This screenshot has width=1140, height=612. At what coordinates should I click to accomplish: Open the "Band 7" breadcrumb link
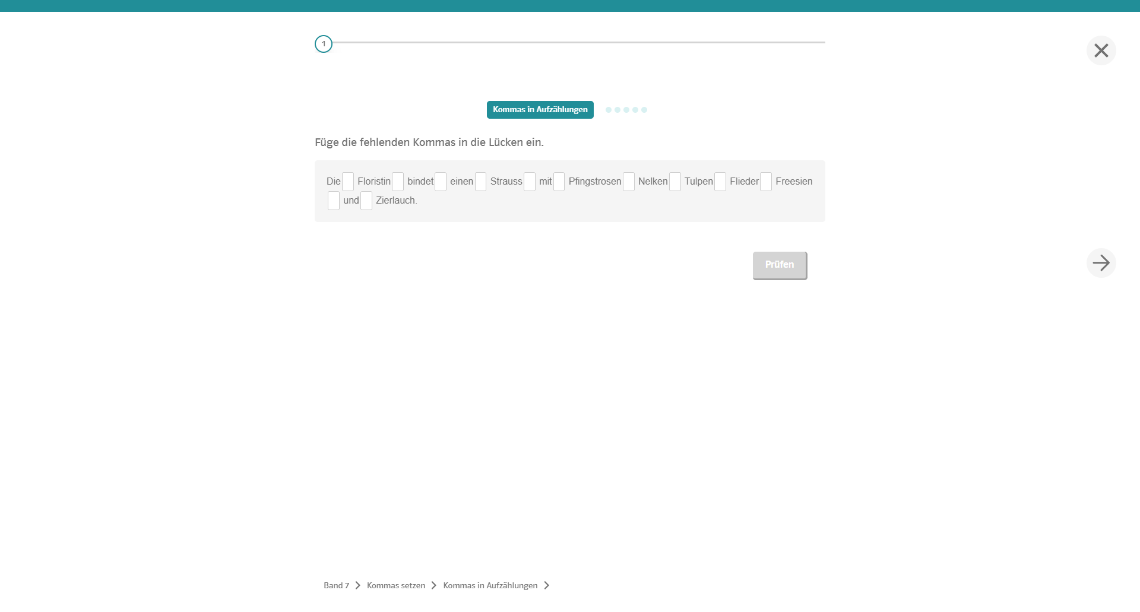336,585
